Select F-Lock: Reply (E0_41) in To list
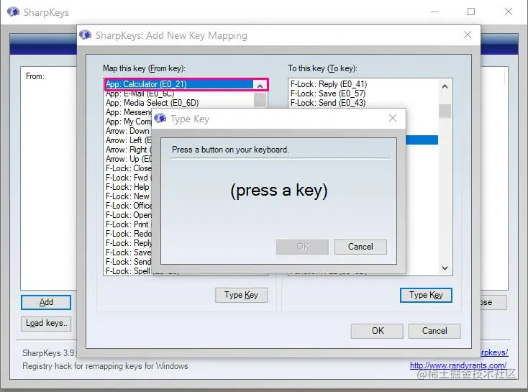Image resolution: width=528 pixels, height=392 pixels. pyautogui.click(x=364, y=84)
